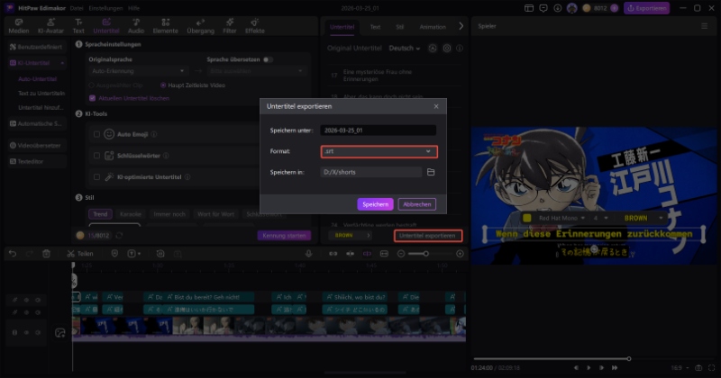Click the download icon in title bar
Image resolution: width=721 pixels, height=378 pixels.
point(557,8)
